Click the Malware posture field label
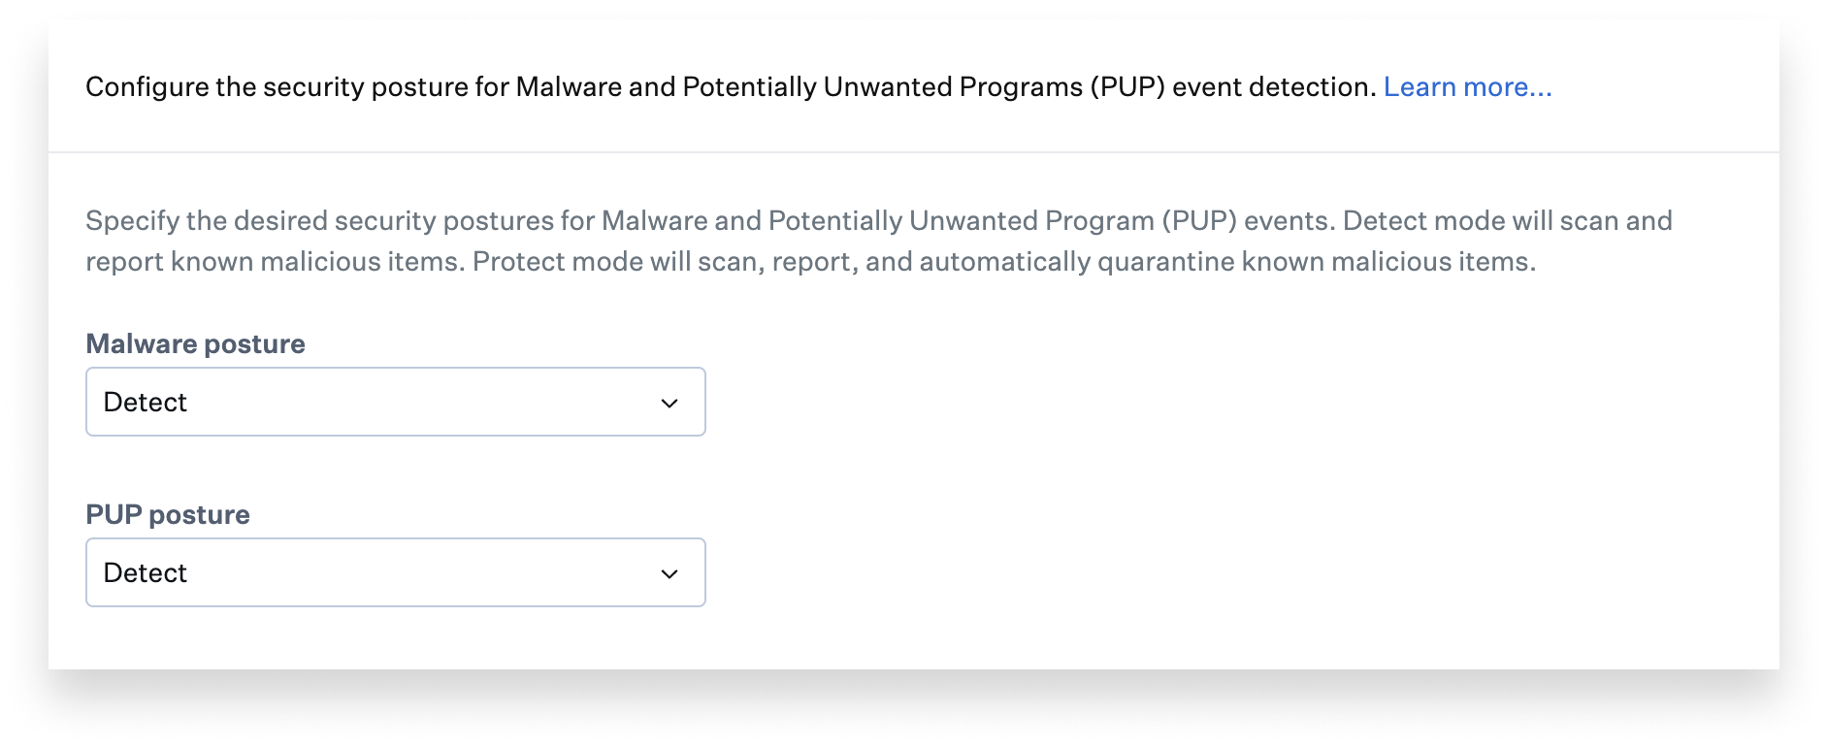The width and height of the screenshot is (1828, 747). pos(195,343)
